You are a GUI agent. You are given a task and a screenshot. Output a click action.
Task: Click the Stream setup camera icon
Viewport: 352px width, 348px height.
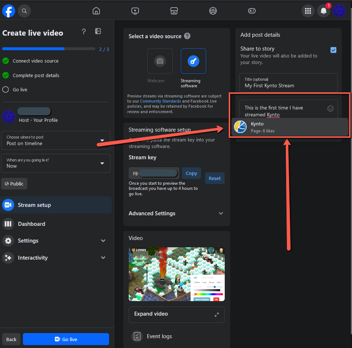point(8,205)
